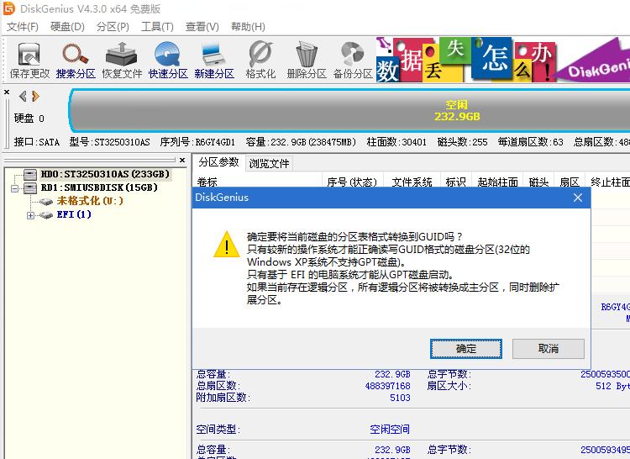Select 未格式化(U:) partition in tree
This screenshot has height=459, width=630.
[x=90, y=201]
